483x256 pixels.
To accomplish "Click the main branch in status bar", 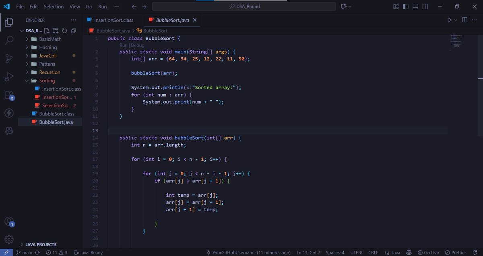I will click(x=25, y=252).
